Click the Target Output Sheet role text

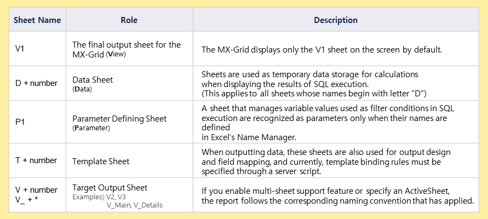coord(110,188)
